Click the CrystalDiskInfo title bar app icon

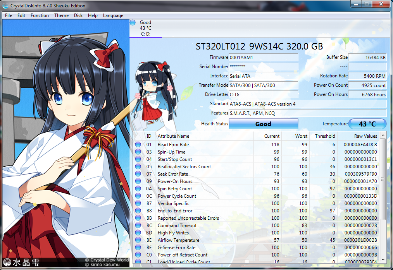(5, 5)
